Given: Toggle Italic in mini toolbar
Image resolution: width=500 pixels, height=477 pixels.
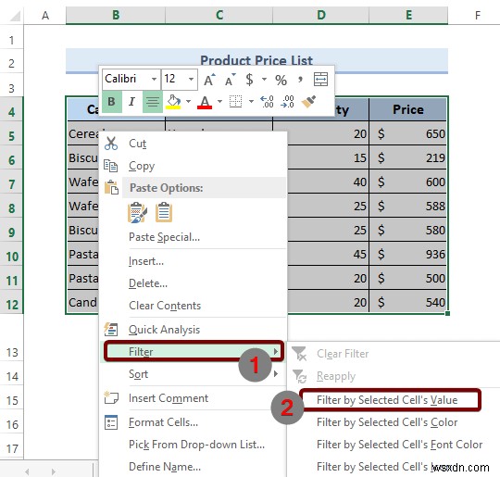Looking at the screenshot, I should point(131,102).
